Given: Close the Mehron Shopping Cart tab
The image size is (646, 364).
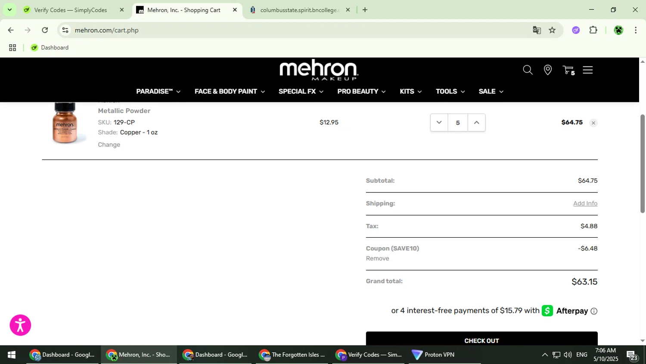Looking at the screenshot, I should [235, 10].
